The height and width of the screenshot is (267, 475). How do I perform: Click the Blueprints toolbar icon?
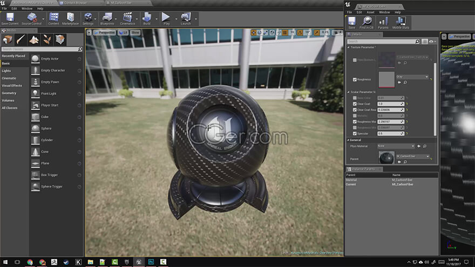(107, 19)
